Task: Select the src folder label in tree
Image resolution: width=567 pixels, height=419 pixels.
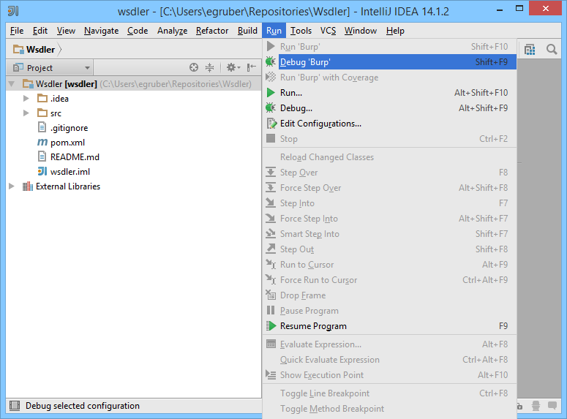Action: (56, 113)
